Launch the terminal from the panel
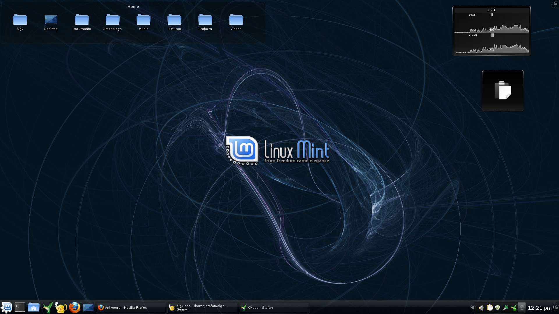The height and width of the screenshot is (314, 559). (20, 307)
